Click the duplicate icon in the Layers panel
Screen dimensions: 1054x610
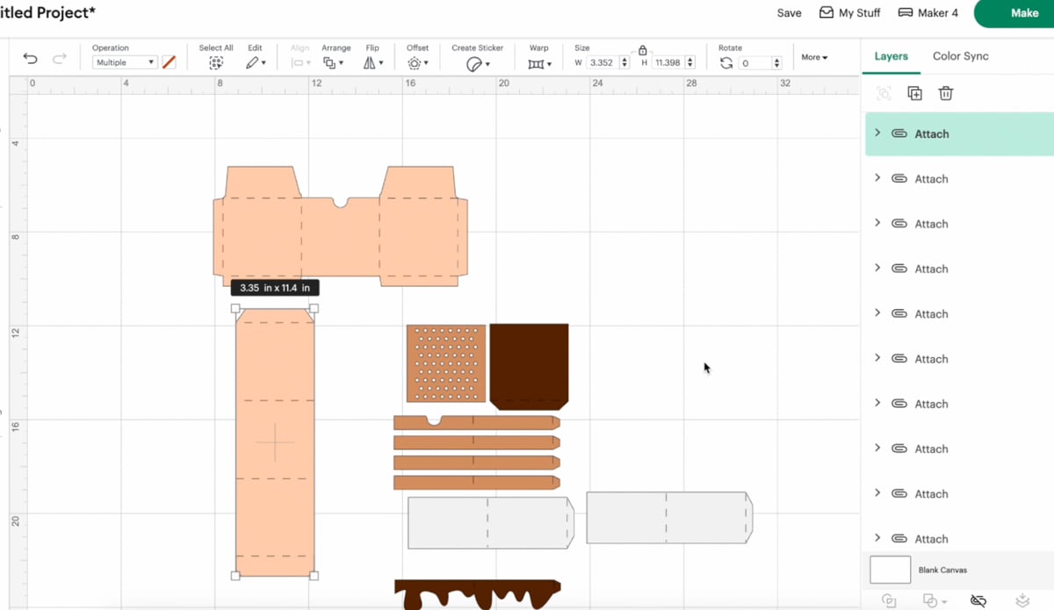pyautogui.click(x=914, y=93)
